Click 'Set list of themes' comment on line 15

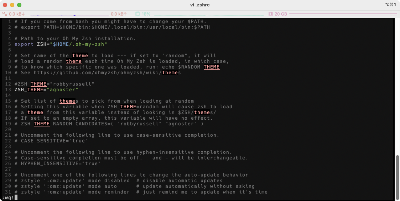coord(104,101)
